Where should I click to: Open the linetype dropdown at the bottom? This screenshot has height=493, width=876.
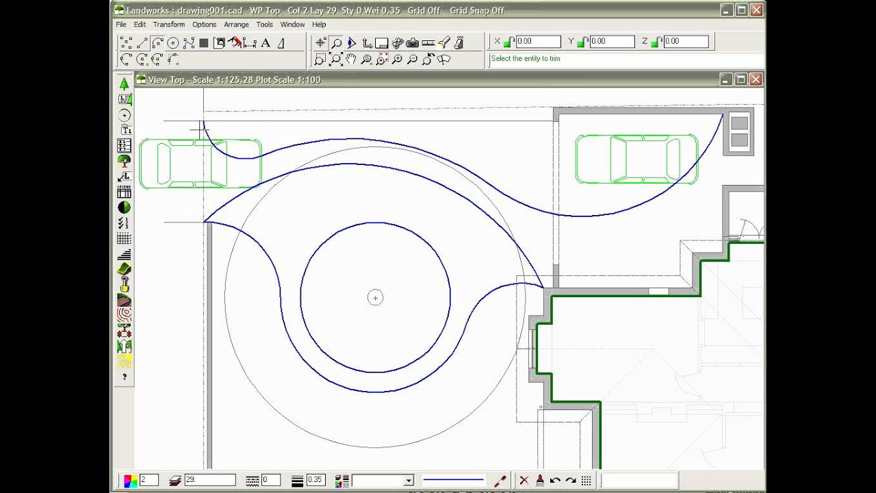click(x=409, y=480)
